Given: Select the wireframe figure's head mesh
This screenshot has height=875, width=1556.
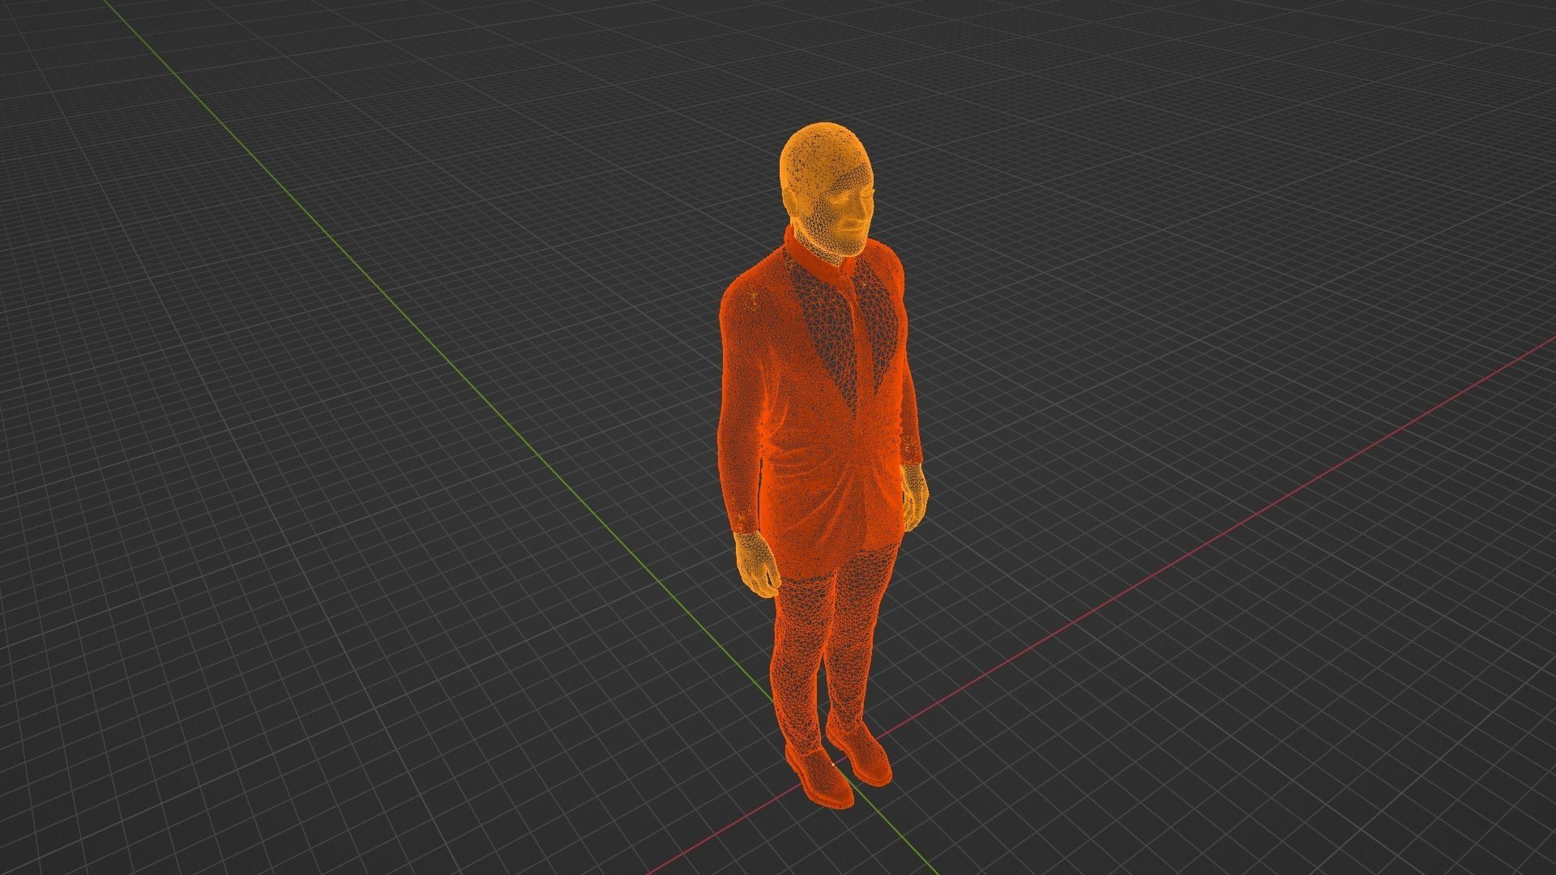Looking at the screenshot, I should (x=827, y=188).
